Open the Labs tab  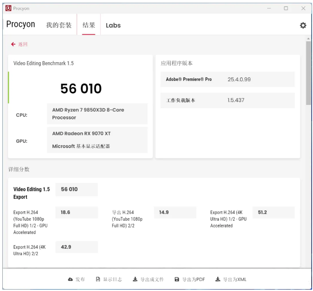tap(113, 25)
